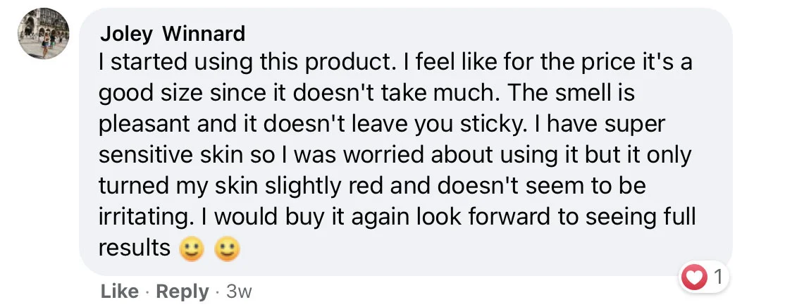Viewport: 785px width, 307px height.
Task: Click the Joley Winnard name link
Action: point(173,33)
